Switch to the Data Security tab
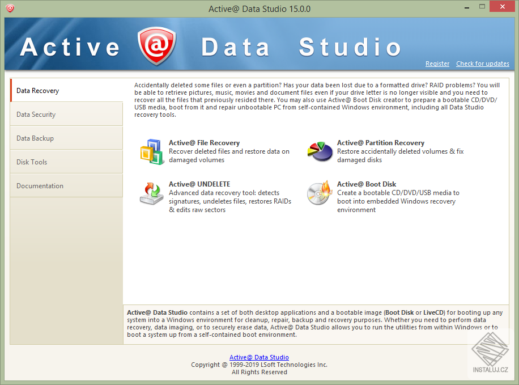Viewport: 519px width, 385px height. click(x=66, y=115)
